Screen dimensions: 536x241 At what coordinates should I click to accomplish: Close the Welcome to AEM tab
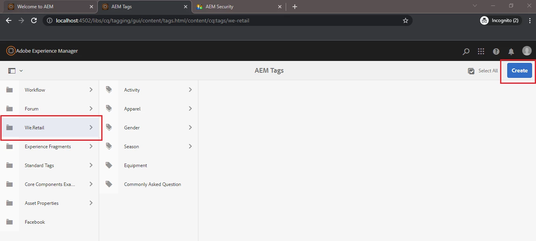pyautogui.click(x=91, y=7)
